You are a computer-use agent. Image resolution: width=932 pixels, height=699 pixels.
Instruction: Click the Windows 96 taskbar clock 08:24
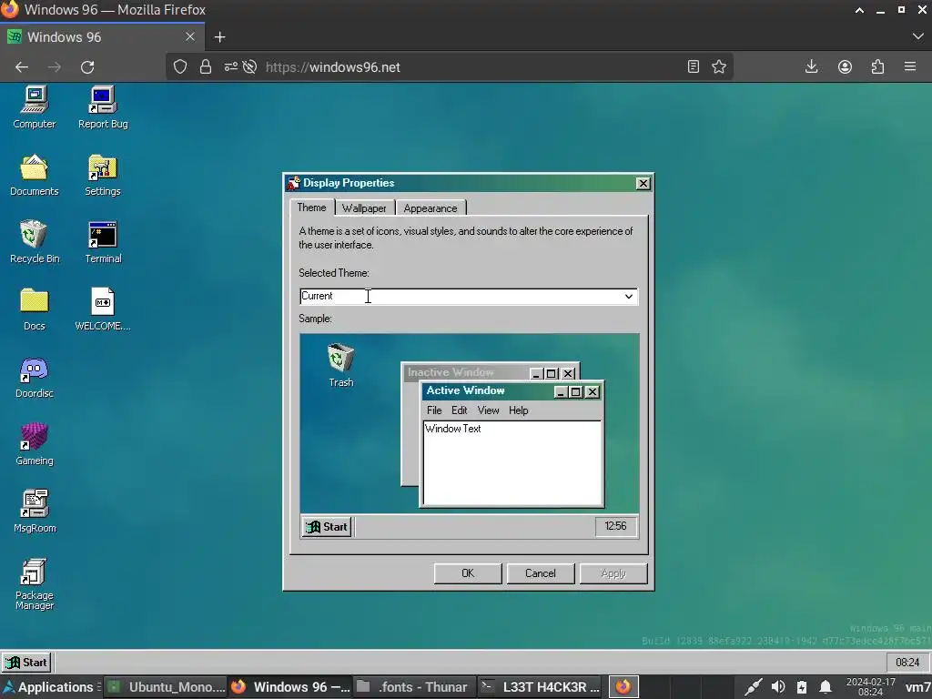[x=907, y=663]
